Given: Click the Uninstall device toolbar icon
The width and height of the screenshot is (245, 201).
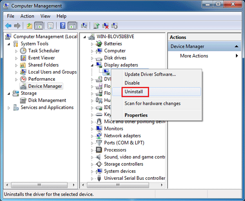Looking at the screenshot, I should [x=105, y=26].
